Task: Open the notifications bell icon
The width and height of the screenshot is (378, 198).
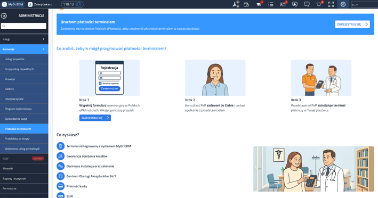Action: (x=319, y=4)
